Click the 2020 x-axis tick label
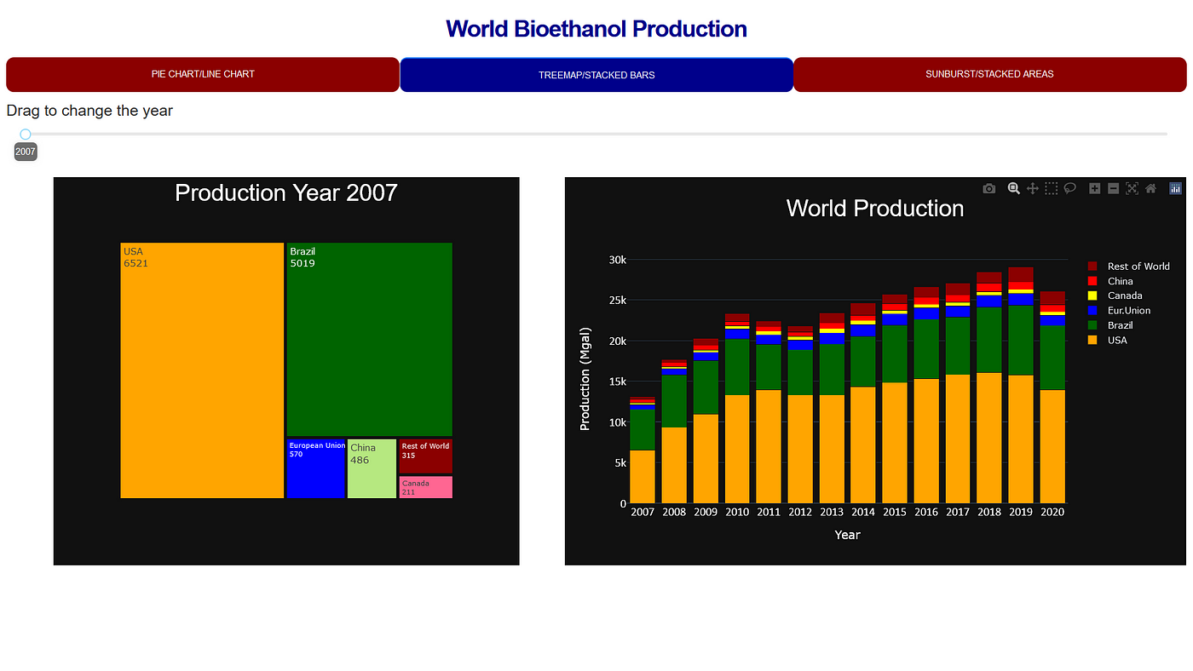 [x=1052, y=512]
